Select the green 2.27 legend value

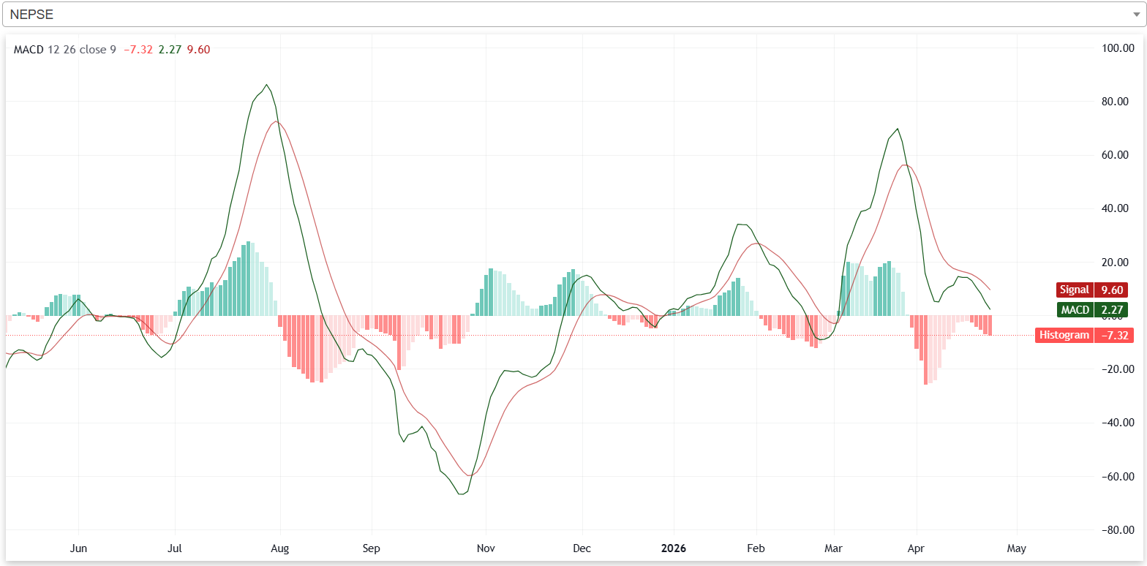[x=169, y=50]
